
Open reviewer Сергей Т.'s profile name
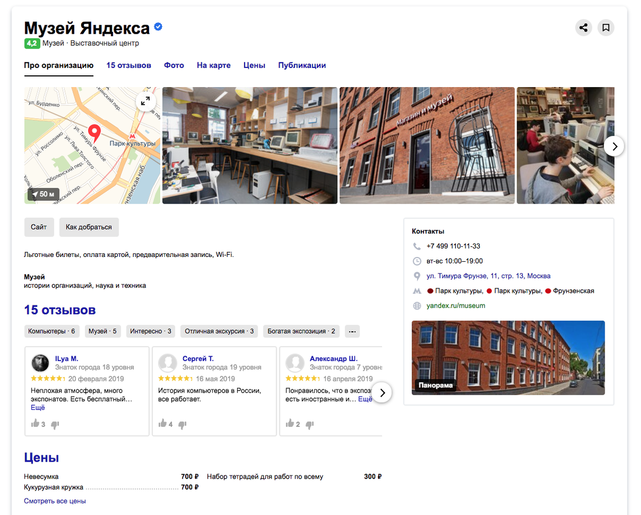pos(198,358)
